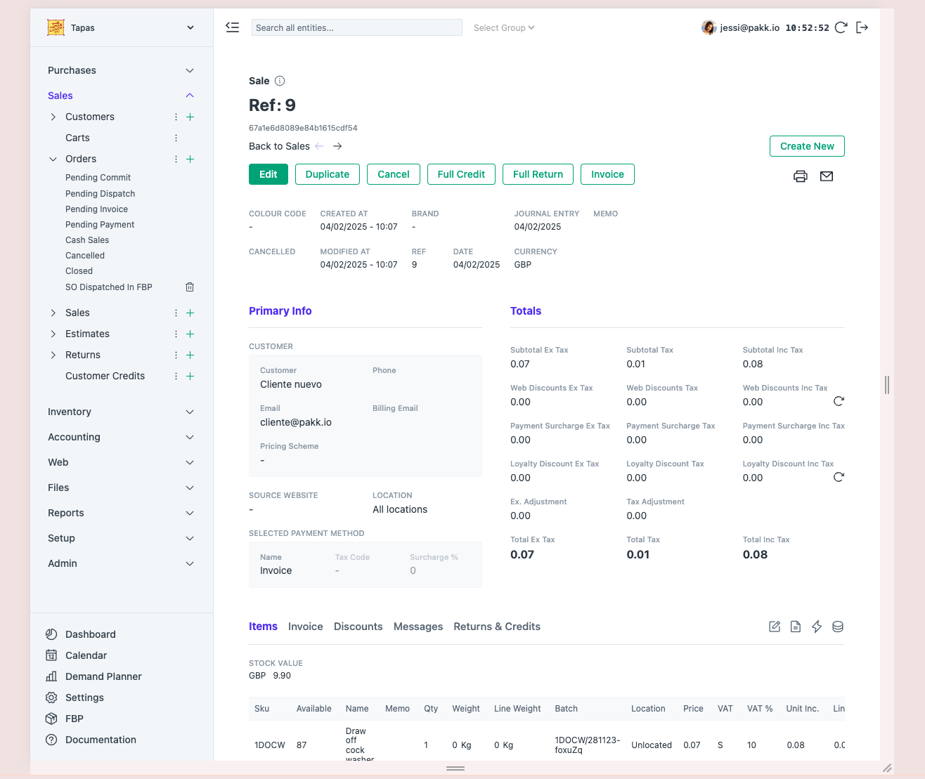The height and width of the screenshot is (779, 925).
Task: Click trash icon next to SO Dispatched In FBP
Action: [x=190, y=287]
